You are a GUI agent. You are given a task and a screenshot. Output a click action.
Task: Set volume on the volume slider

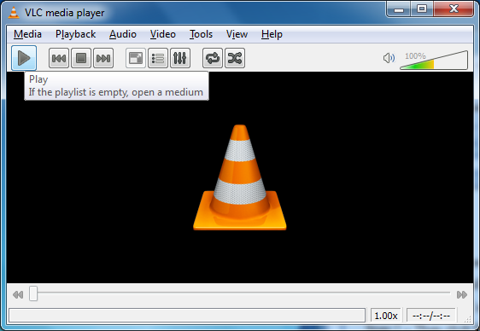pos(434,61)
